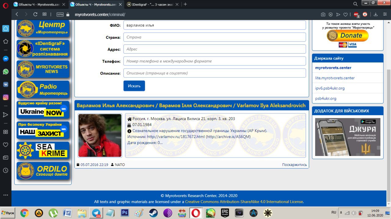Screen dimensions: 391x219
Task: Open mirror myrotvorets.center link
Action: click(x=333, y=68)
